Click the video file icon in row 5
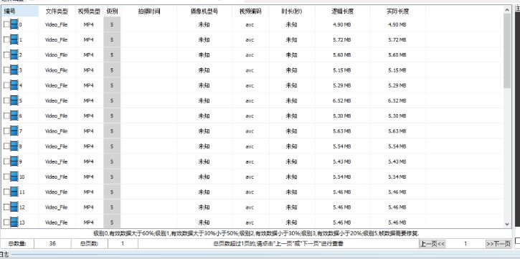Screen dimensions: 520x259 [x=14, y=100]
